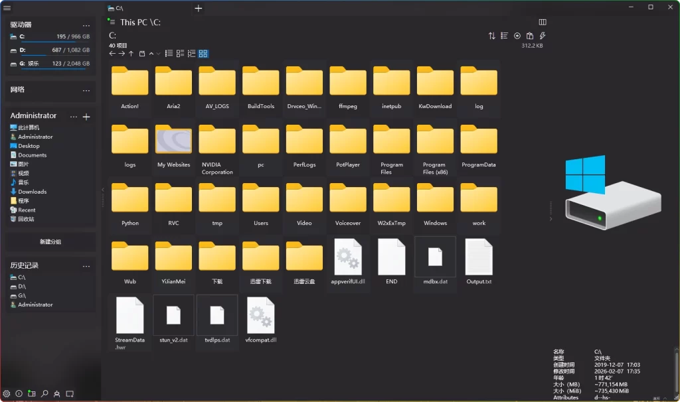680x402 pixels.
Task: Open settings via the gear icon
Action: tap(7, 393)
